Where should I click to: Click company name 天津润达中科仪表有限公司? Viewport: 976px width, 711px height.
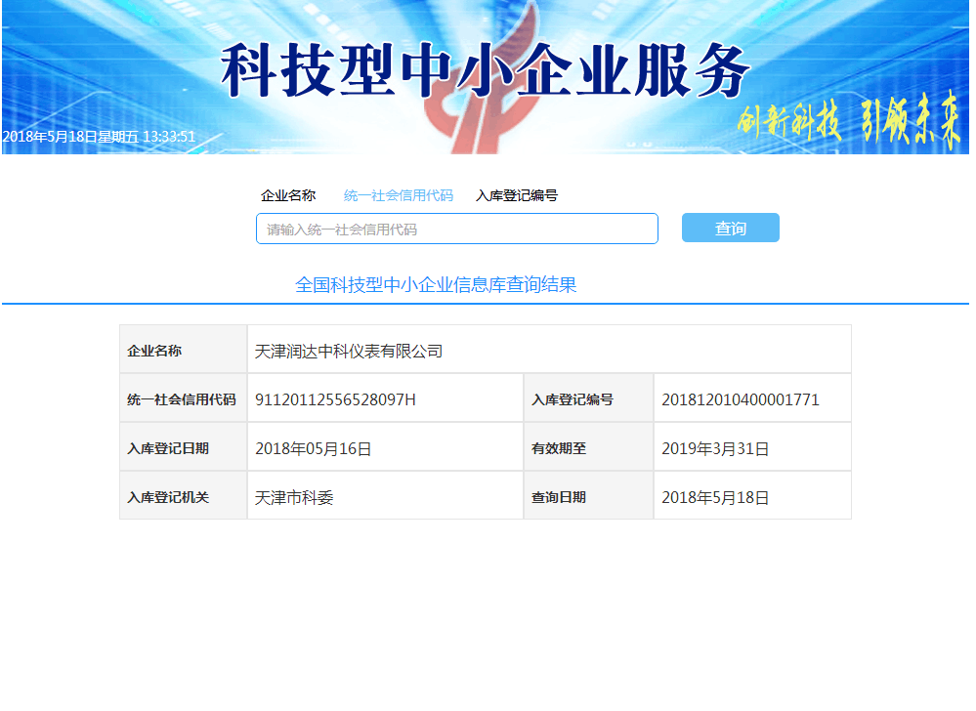point(349,352)
